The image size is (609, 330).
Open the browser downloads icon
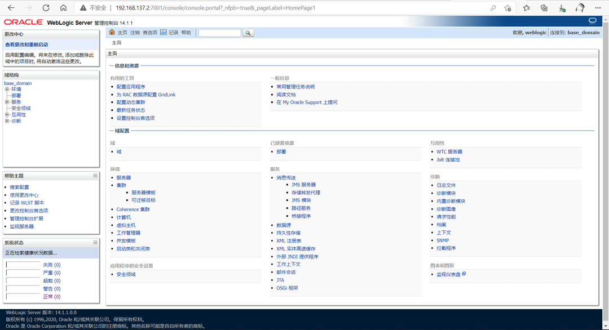pyautogui.click(x=562, y=8)
